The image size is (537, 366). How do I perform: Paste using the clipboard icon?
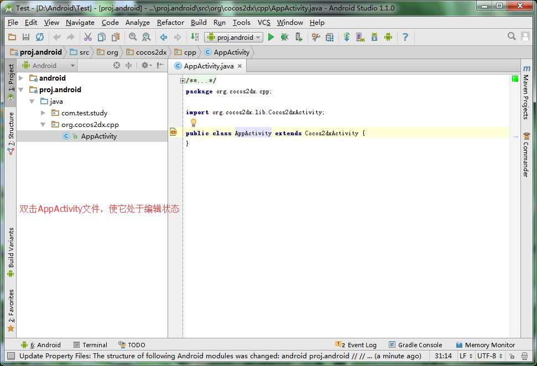[116, 37]
